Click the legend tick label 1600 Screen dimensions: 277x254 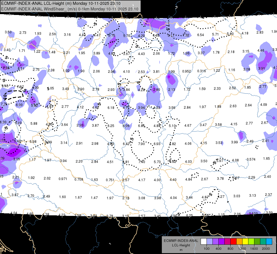tap(254, 249)
